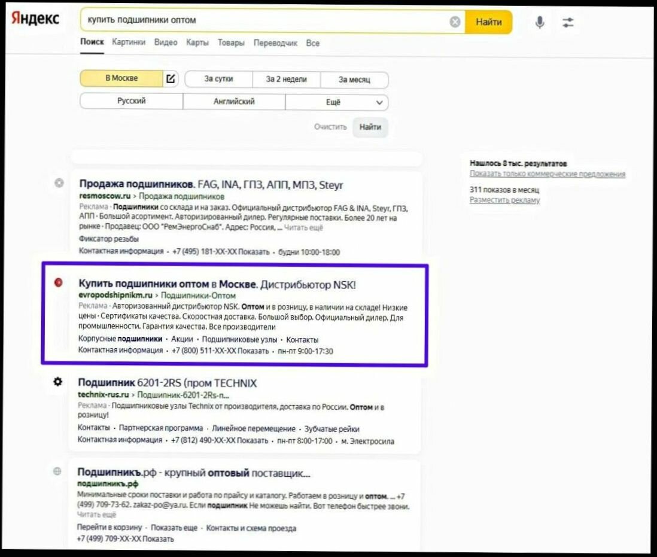Screen dimensions: 657x557
Task: Open Контактная информация under resmoscow.ru result
Action: click(x=121, y=251)
